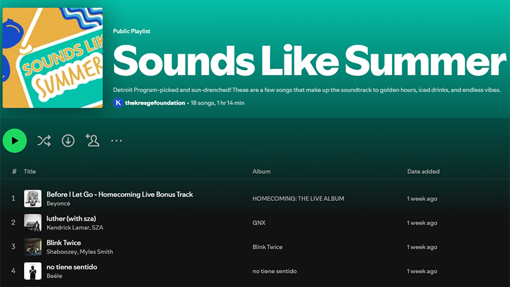Image resolution: width=510 pixels, height=287 pixels.
Task: Open the luther (with sza) track title
Action: (71, 218)
